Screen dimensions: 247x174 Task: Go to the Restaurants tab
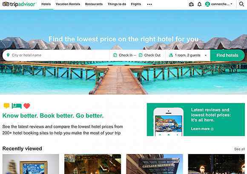coord(94,4)
